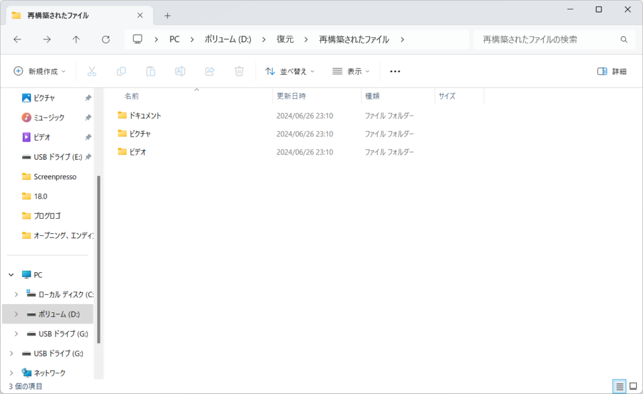Viewport: 643px width, 394px height.
Task: Toggle the 詳細 details pane
Action: (x=612, y=72)
